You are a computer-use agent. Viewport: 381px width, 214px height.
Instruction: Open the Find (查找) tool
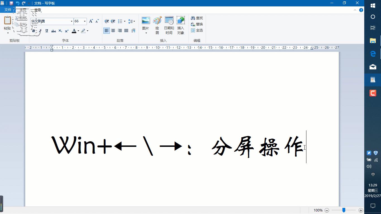pyautogui.click(x=197, y=18)
